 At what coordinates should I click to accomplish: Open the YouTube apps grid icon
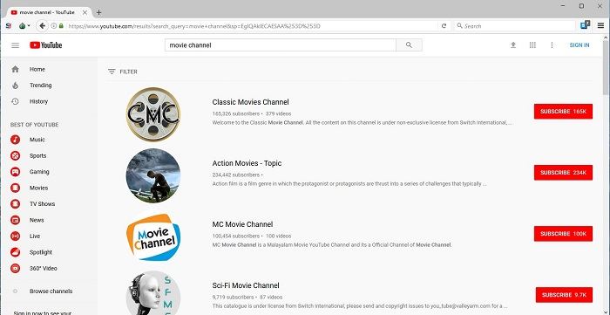(x=532, y=45)
